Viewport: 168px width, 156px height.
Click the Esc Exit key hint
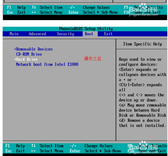pos(15,151)
